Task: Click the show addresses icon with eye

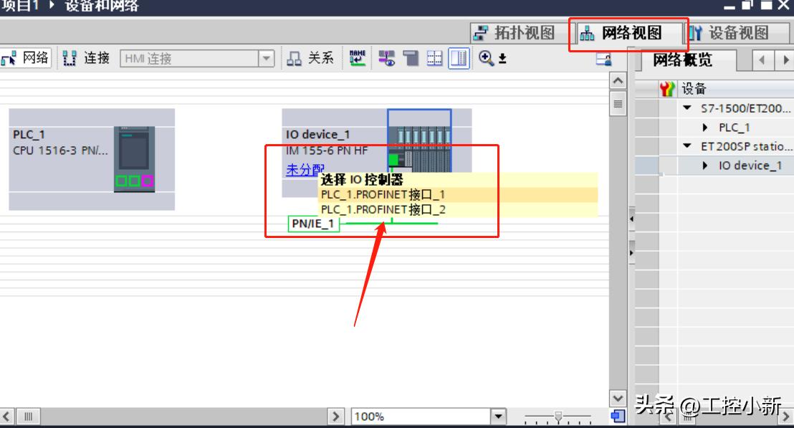Action: point(387,59)
